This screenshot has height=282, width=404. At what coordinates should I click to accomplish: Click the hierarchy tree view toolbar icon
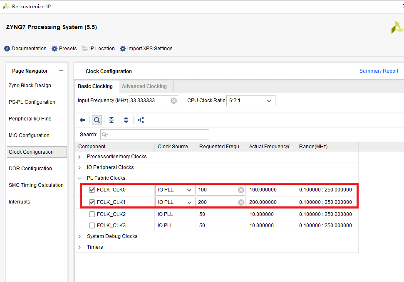pos(141,120)
